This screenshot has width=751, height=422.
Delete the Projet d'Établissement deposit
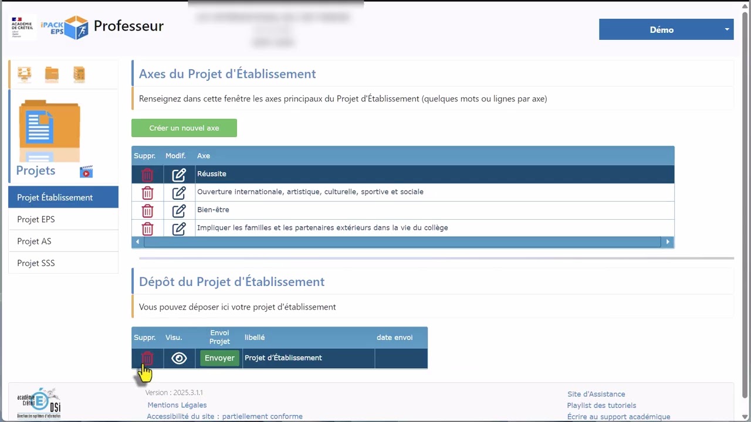click(x=147, y=358)
